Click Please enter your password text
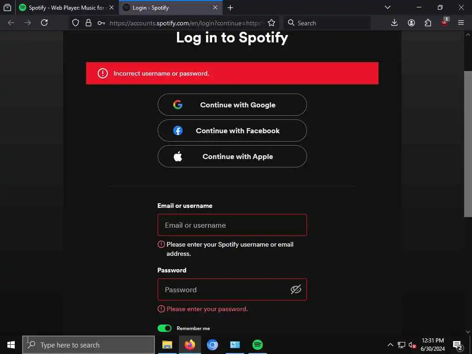This screenshot has width=472, height=354. [207, 309]
